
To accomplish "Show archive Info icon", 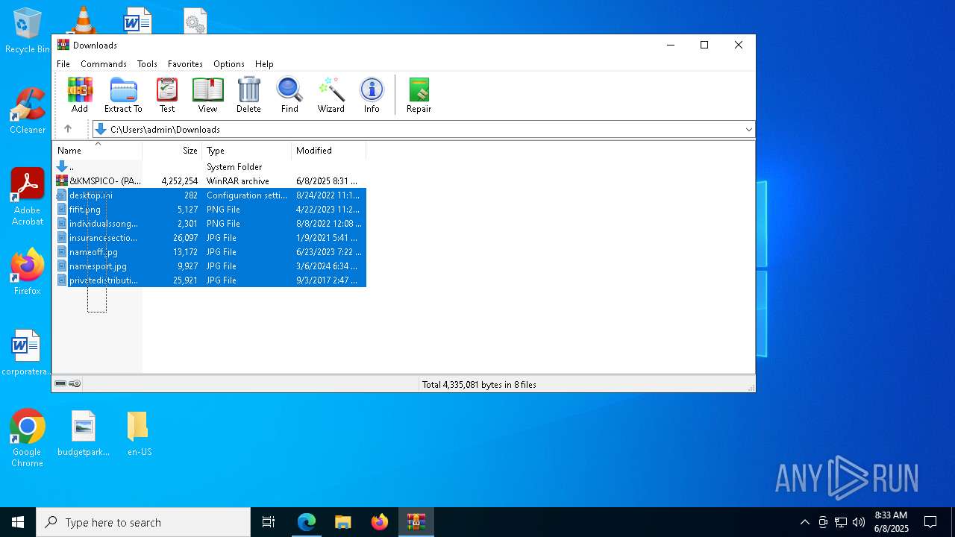I will (x=372, y=95).
